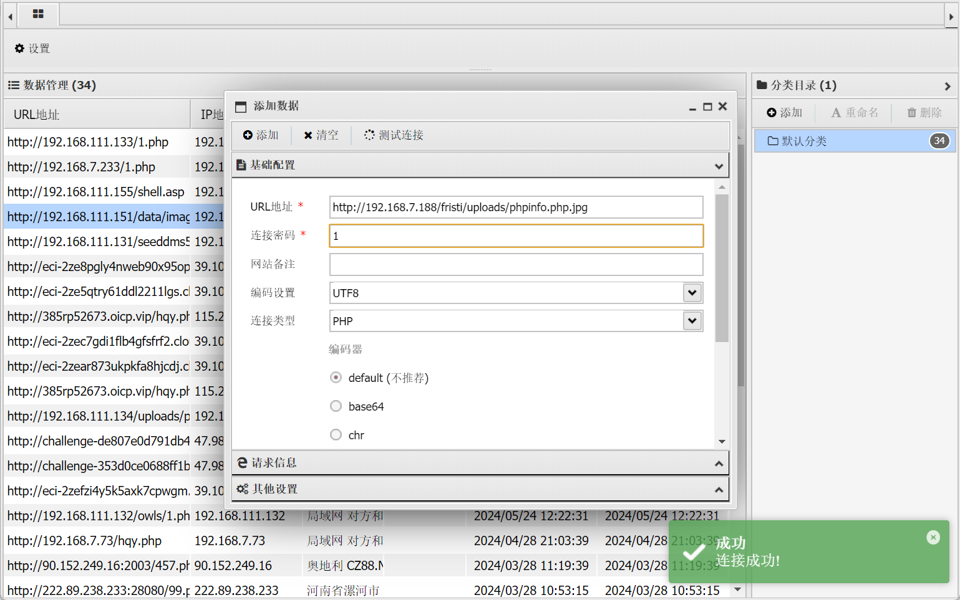Select row http://192.168.7.233/1.php
The height and width of the screenshot is (600, 960).
click(97, 167)
